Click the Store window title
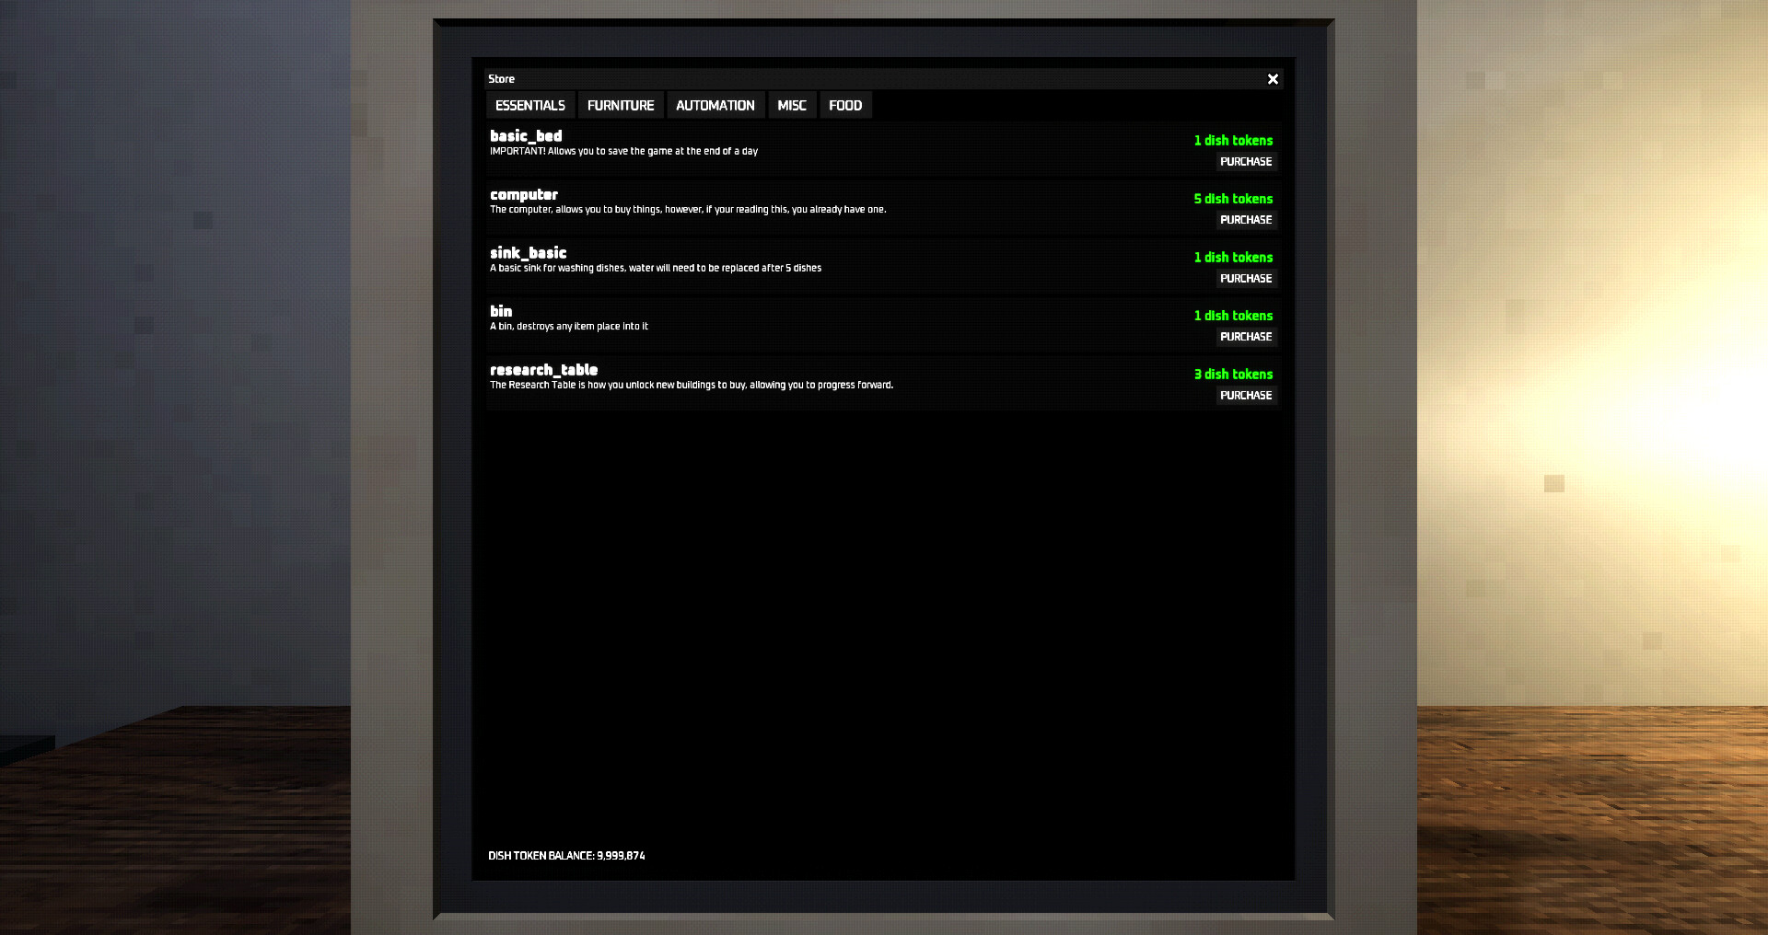Viewport: 1768px width, 935px height. coord(501,79)
